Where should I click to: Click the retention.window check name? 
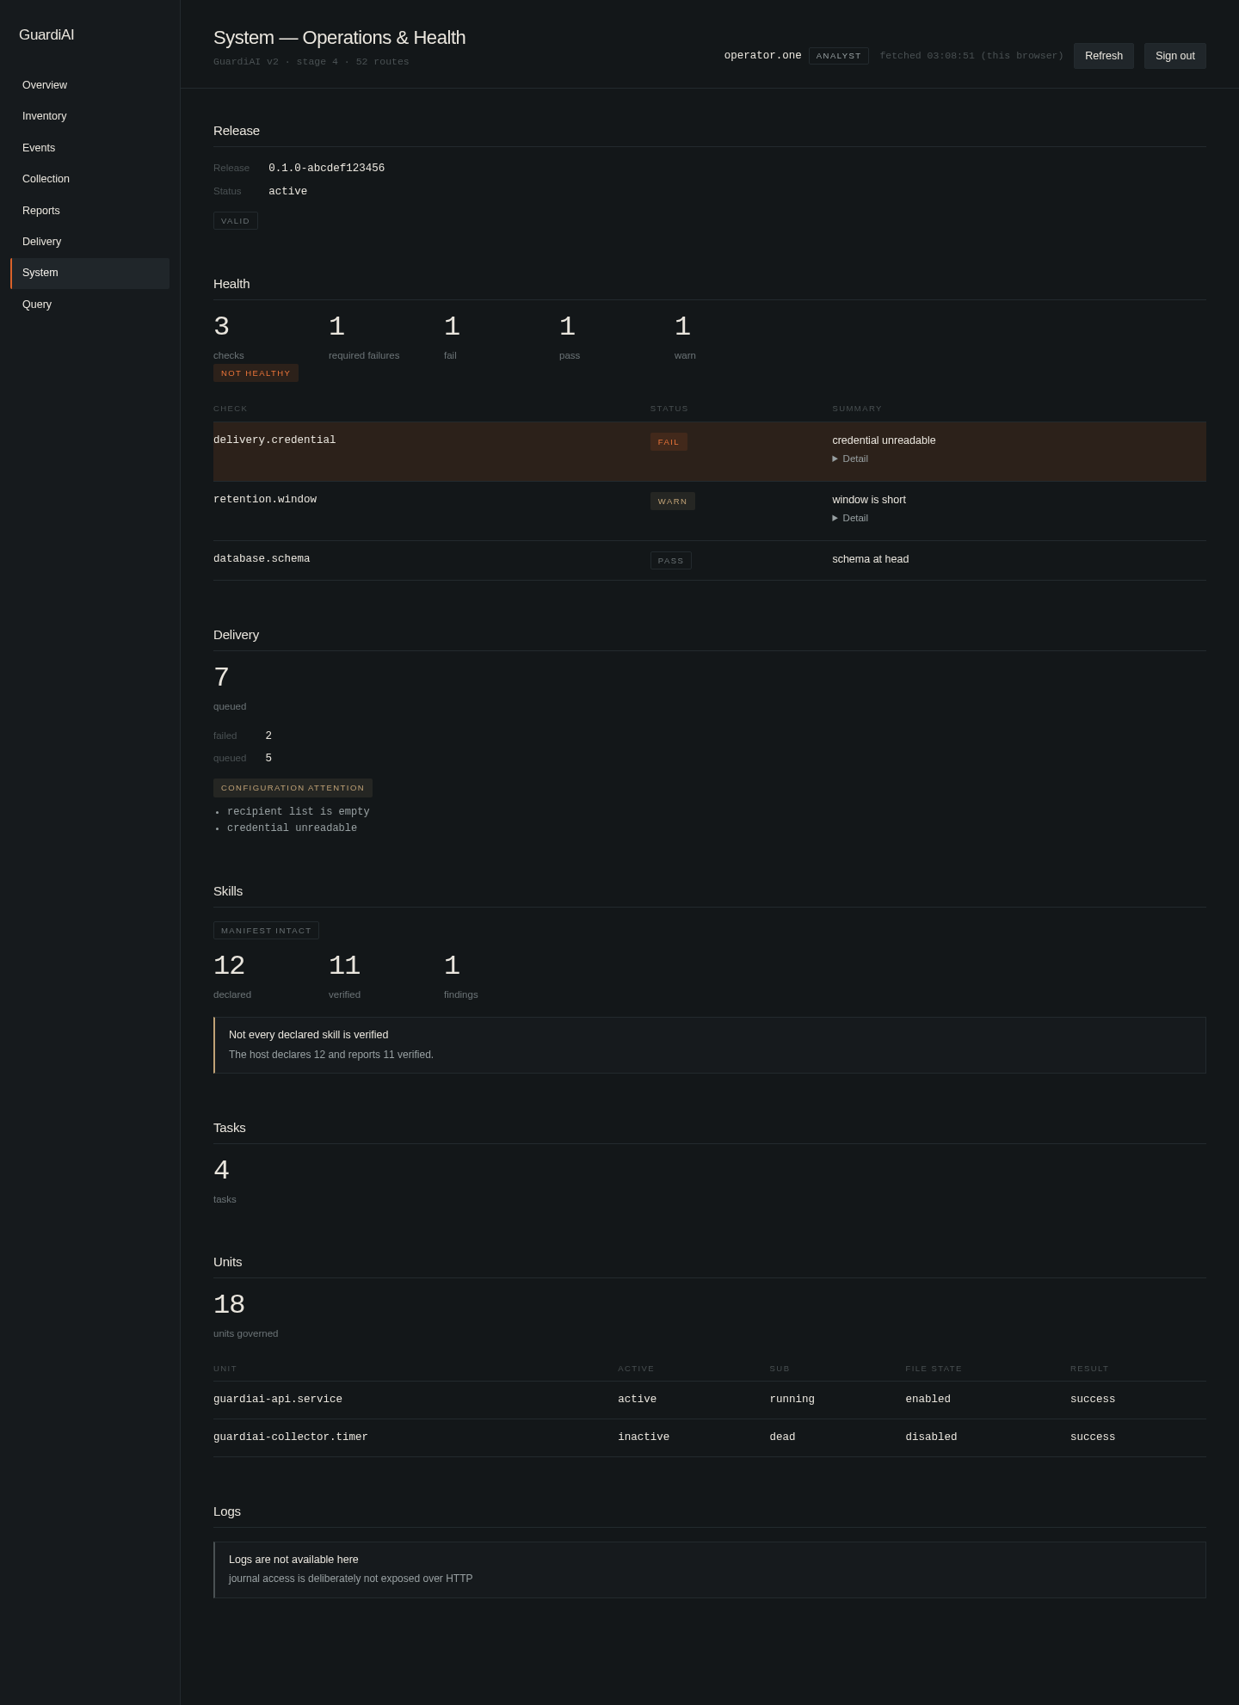tap(265, 499)
